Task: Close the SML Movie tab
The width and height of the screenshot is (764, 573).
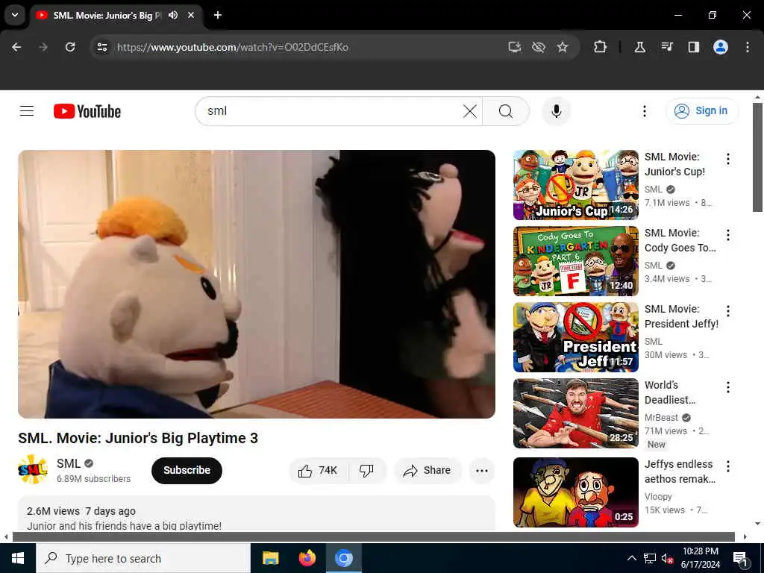Action: [x=192, y=15]
